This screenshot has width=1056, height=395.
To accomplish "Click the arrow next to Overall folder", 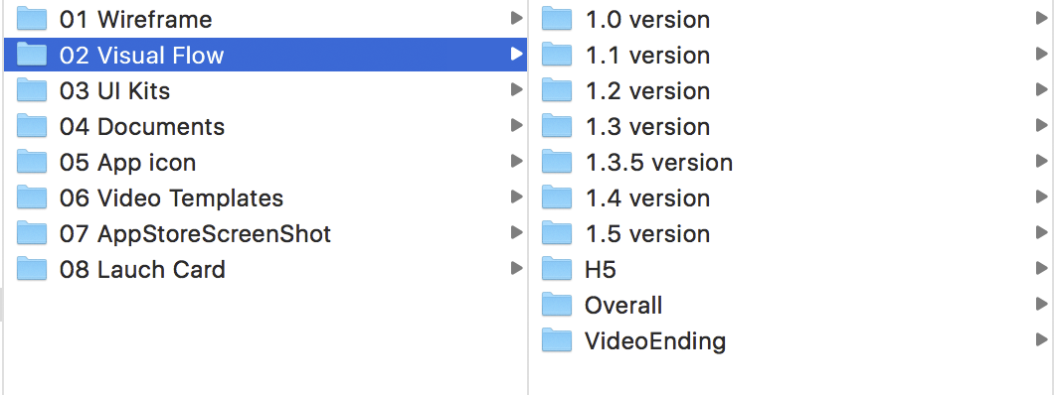I will pyautogui.click(x=1042, y=305).
